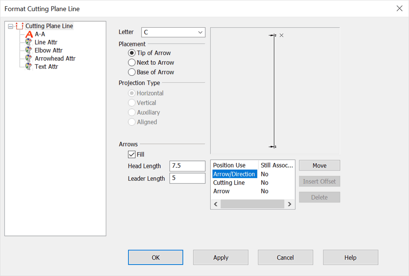This screenshot has height=276, width=409.
Task: Keep Tip of Arrow placement selected
Action: (x=132, y=53)
